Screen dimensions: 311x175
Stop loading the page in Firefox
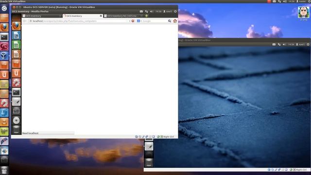point(133,21)
